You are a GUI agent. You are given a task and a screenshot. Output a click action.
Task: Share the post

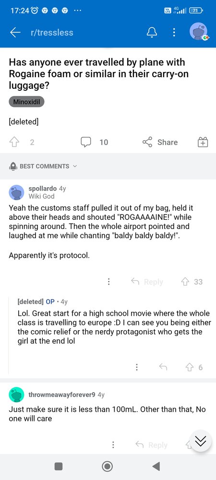click(x=160, y=142)
